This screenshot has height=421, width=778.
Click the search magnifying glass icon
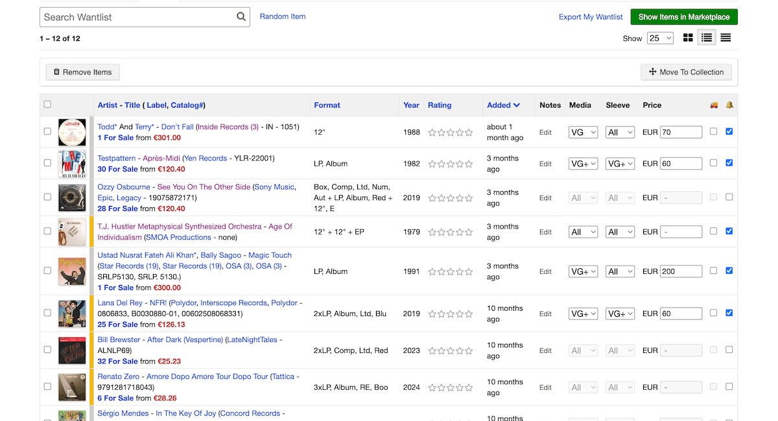point(241,17)
